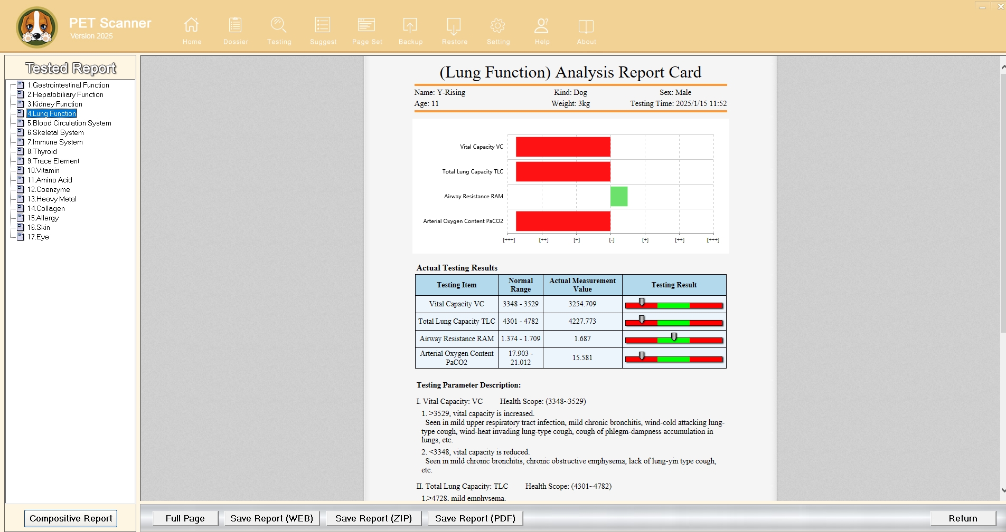
Task: Click the Backup icon
Action: point(410,25)
